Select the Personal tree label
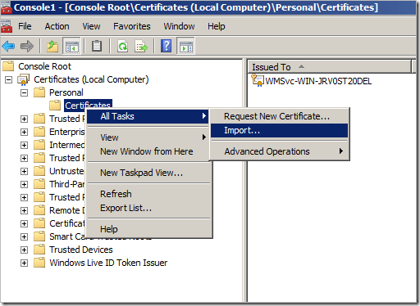 [66, 92]
